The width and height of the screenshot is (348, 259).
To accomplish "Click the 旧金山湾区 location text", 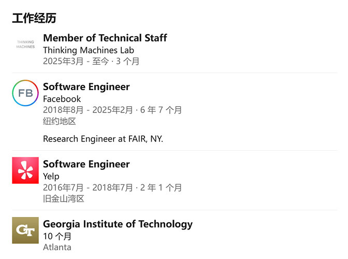I will pyautogui.click(x=64, y=198).
